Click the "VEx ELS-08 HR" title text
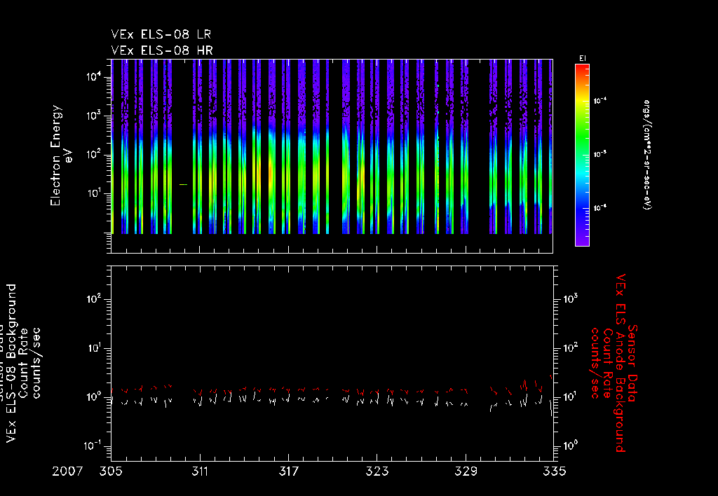Image resolution: width=718 pixels, height=496 pixels. pos(162,50)
